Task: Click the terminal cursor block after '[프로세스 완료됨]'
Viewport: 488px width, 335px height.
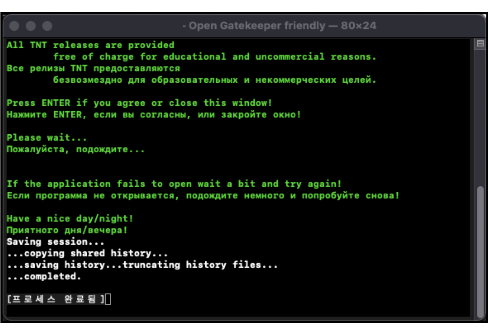Action: point(108,299)
